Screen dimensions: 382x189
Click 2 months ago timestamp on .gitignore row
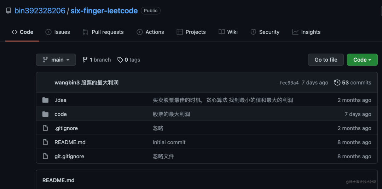point(354,128)
